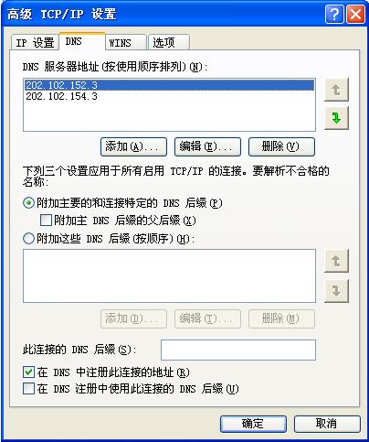
Task: Close the 高级 TCP/IP 设置 dialog
Action: (355, 14)
